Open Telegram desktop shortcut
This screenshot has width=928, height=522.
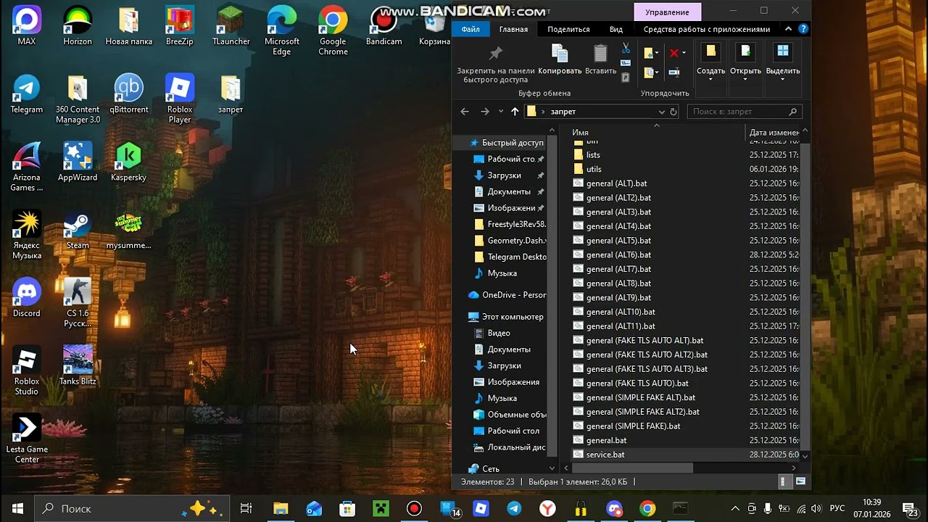(x=27, y=94)
